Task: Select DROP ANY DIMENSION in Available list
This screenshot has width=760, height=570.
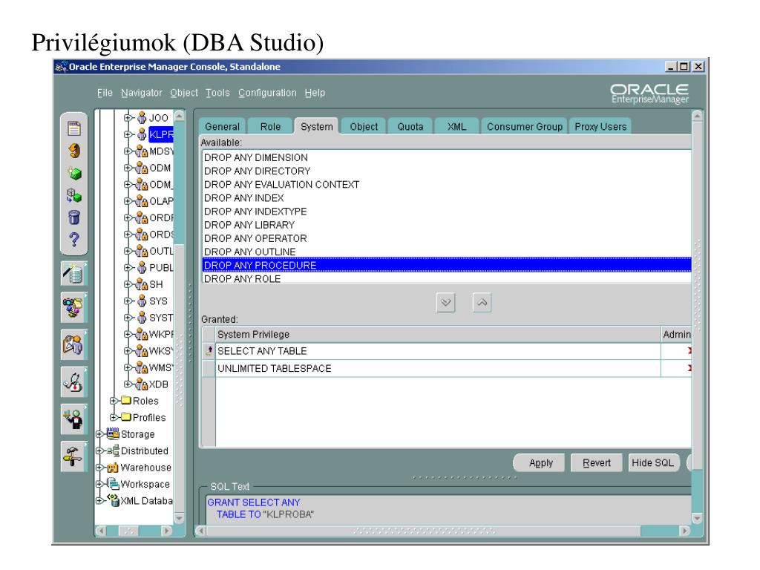Action: click(x=446, y=157)
